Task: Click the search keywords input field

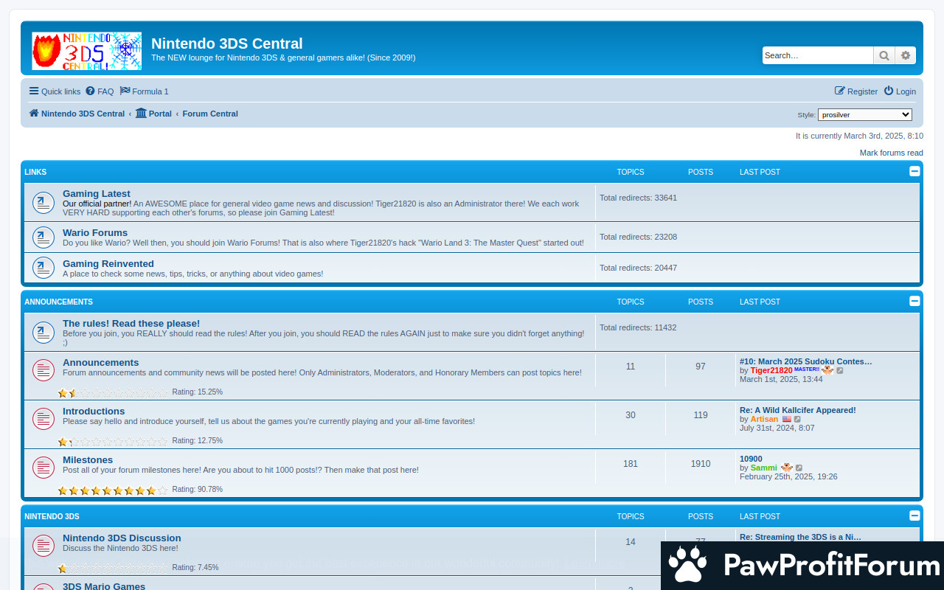Action: (x=818, y=55)
